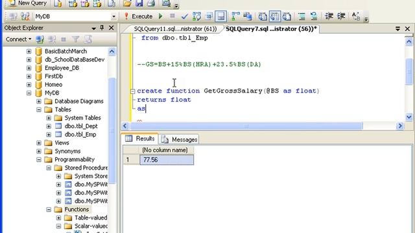Open the Query Options icon

click(209, 16)
